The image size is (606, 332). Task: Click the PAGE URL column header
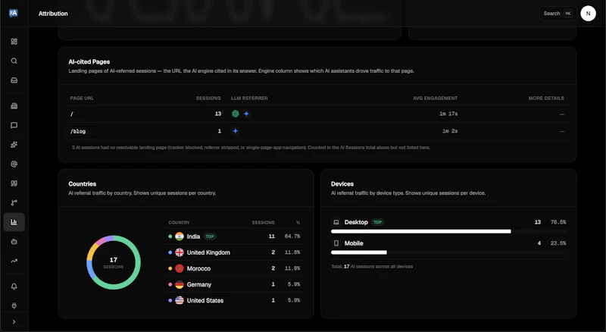tap(82, 99)
